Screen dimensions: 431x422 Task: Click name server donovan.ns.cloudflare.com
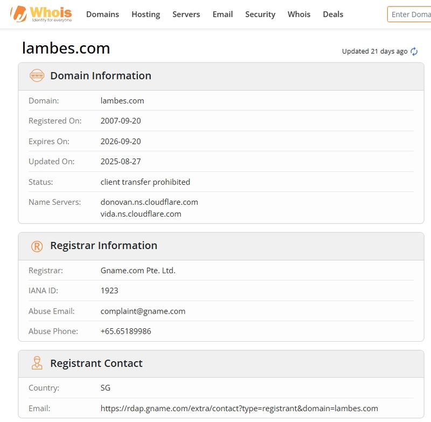[x=149, y=202]
